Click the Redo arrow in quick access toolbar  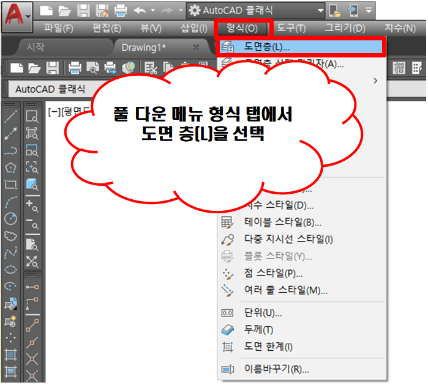[x=167, y=11]
